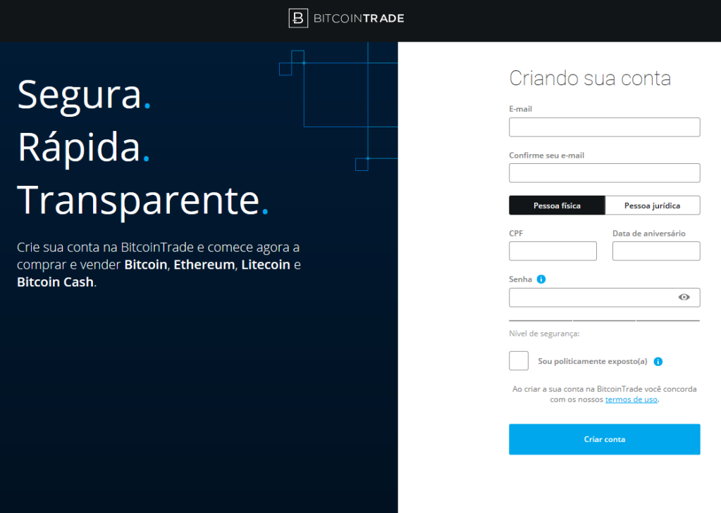Click the 'Nível de segurança:' label
The height and width of the screenshot is (513, 721).
[x=544, y=334]
